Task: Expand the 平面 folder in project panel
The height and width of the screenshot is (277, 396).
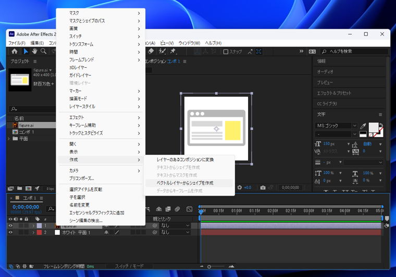Action: coord(9,139)
